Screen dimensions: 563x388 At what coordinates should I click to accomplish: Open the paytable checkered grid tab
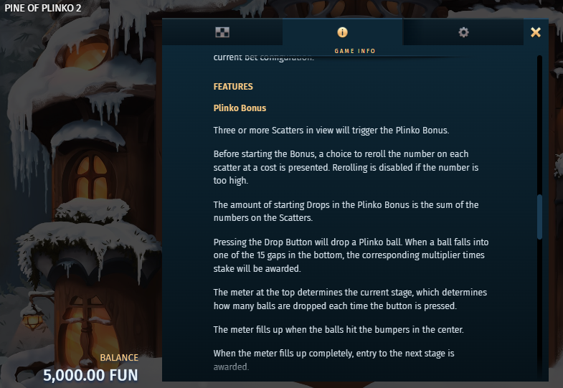(x=222, y=32)
